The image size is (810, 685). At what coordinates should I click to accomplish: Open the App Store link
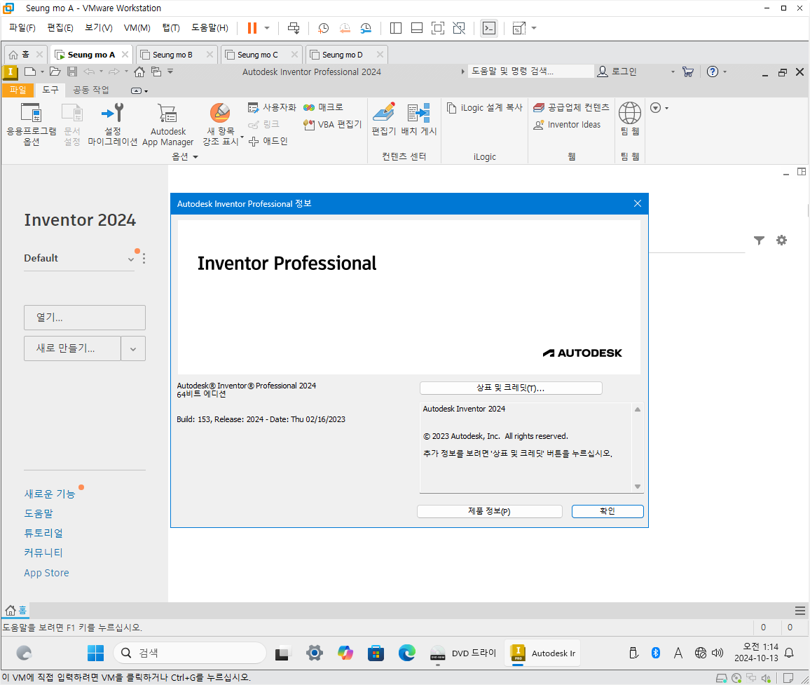pyautogui.click(x=46, y=573)
